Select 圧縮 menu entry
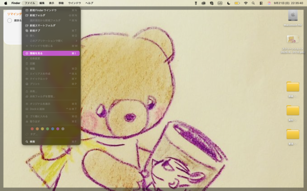This screenshot has width=307, height=191. (51, 64)
